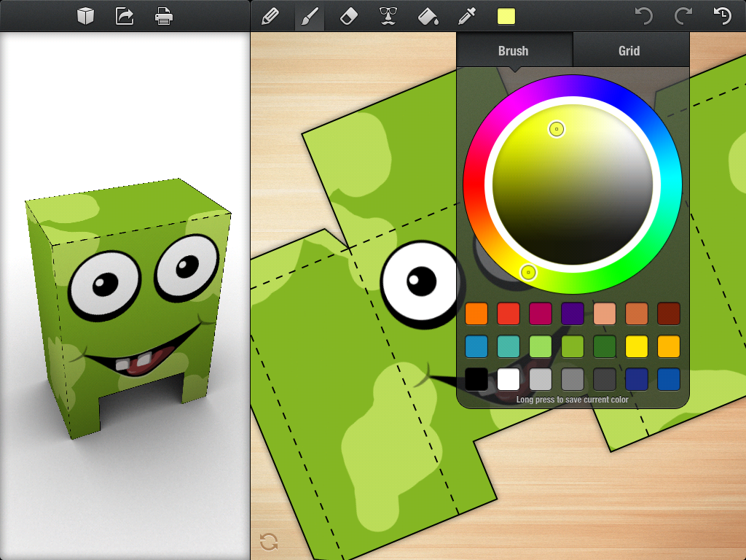The width and height of the screenshot is (746, 560).
Task: Tap the current yellow color swatch in toolbar
Action: 506,16
